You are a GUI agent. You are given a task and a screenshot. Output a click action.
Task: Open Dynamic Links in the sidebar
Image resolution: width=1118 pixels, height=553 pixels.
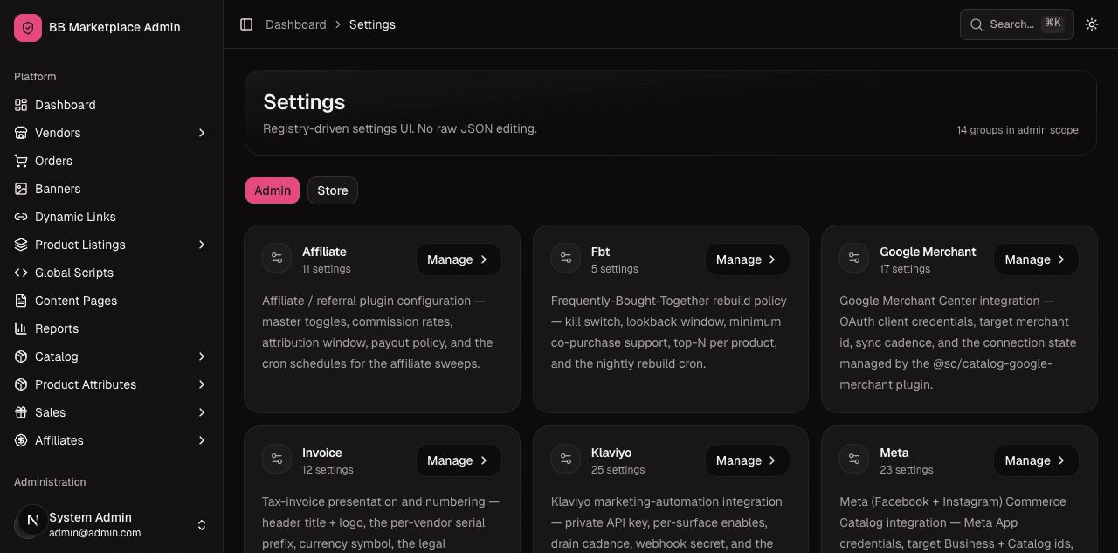tap(112, 217)
